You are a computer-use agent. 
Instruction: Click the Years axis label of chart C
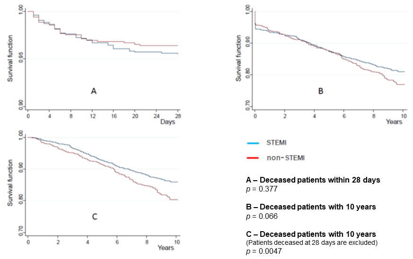pyautogui.click(x=166, y=248)
